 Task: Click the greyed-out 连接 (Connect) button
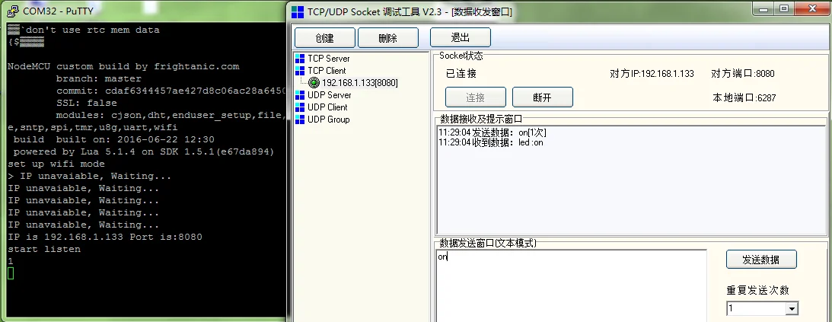476,97
